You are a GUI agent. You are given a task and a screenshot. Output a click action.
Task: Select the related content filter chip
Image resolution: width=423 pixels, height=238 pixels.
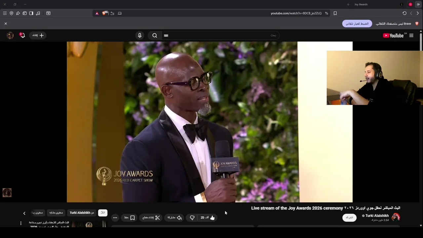point(56,213)
